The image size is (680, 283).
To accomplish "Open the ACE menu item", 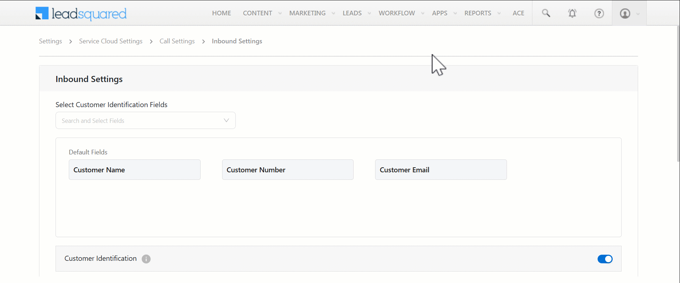I will [518, 13].
